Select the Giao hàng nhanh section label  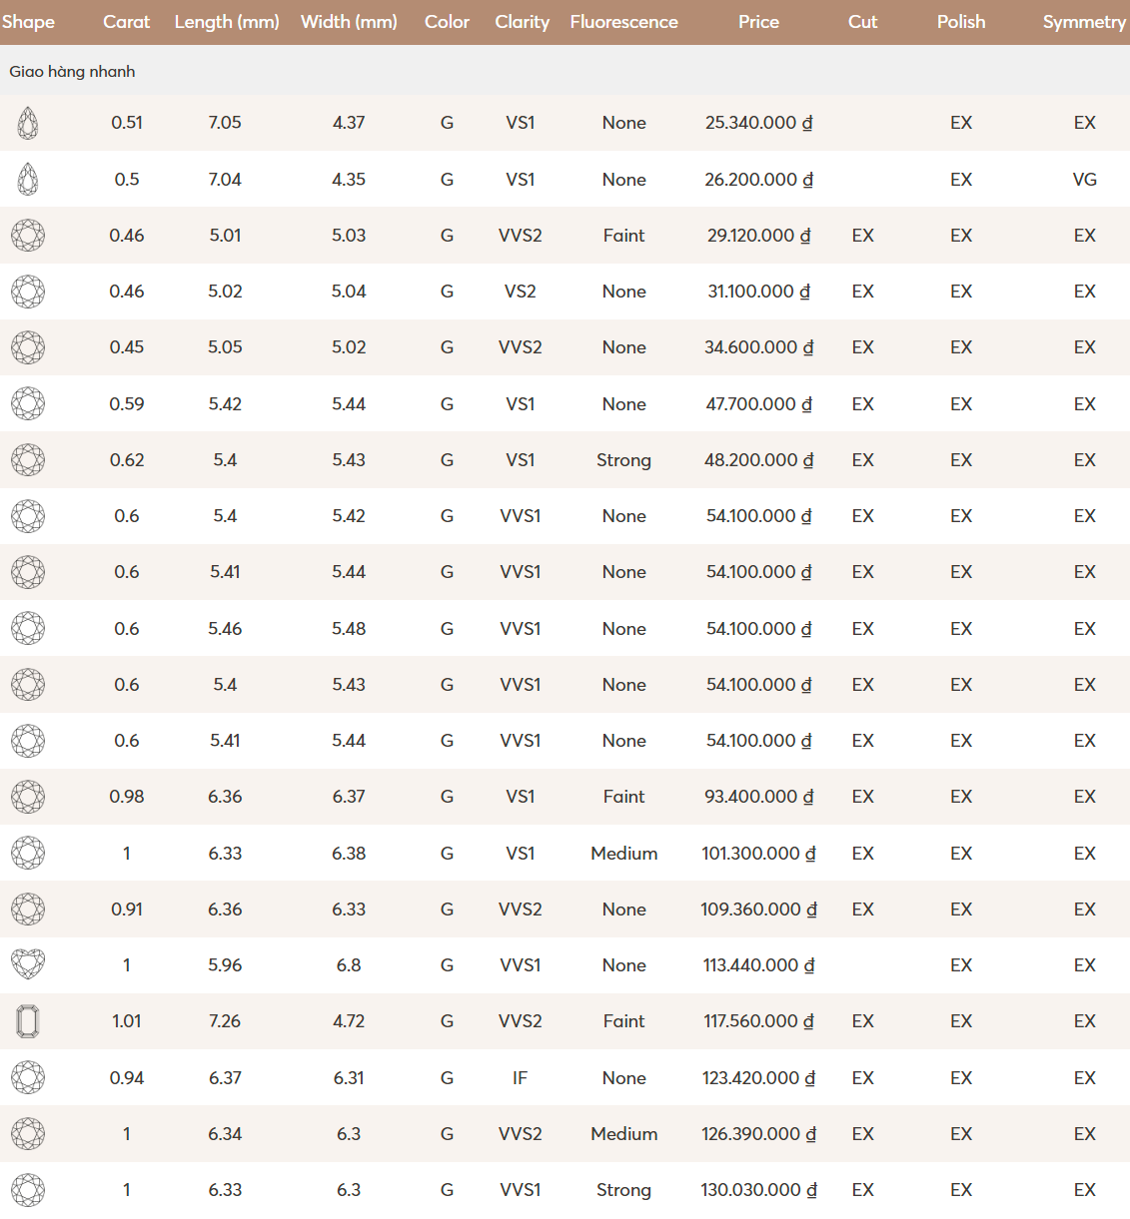point(72,72)
